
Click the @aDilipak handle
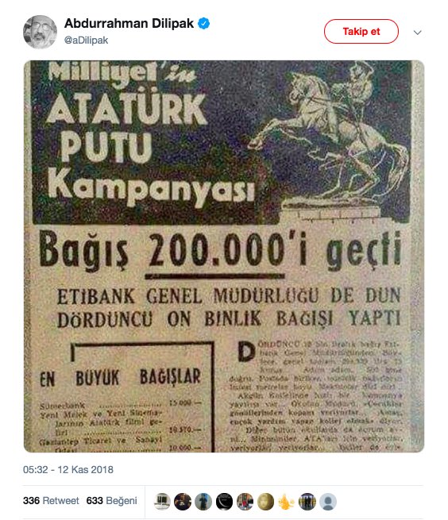pyautogui.click(x=86, y=40)
